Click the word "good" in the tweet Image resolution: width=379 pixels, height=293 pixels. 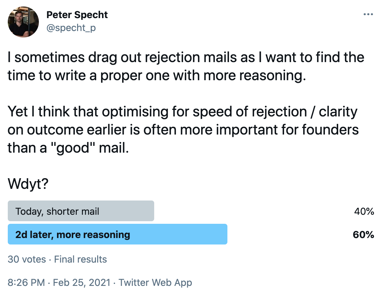(73, 148)
